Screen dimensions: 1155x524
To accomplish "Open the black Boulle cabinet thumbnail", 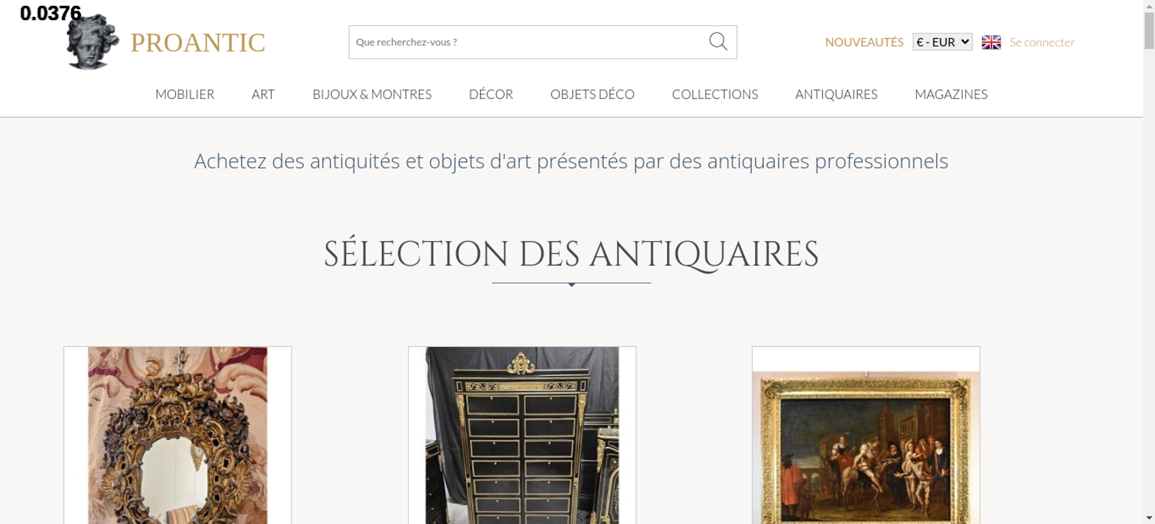I will 522,435.
